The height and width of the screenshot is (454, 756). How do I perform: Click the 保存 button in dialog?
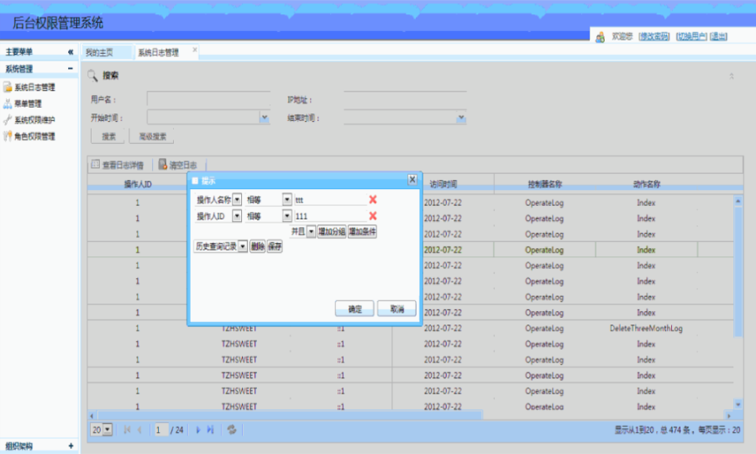pyautogui.click(x=275, y=247)
